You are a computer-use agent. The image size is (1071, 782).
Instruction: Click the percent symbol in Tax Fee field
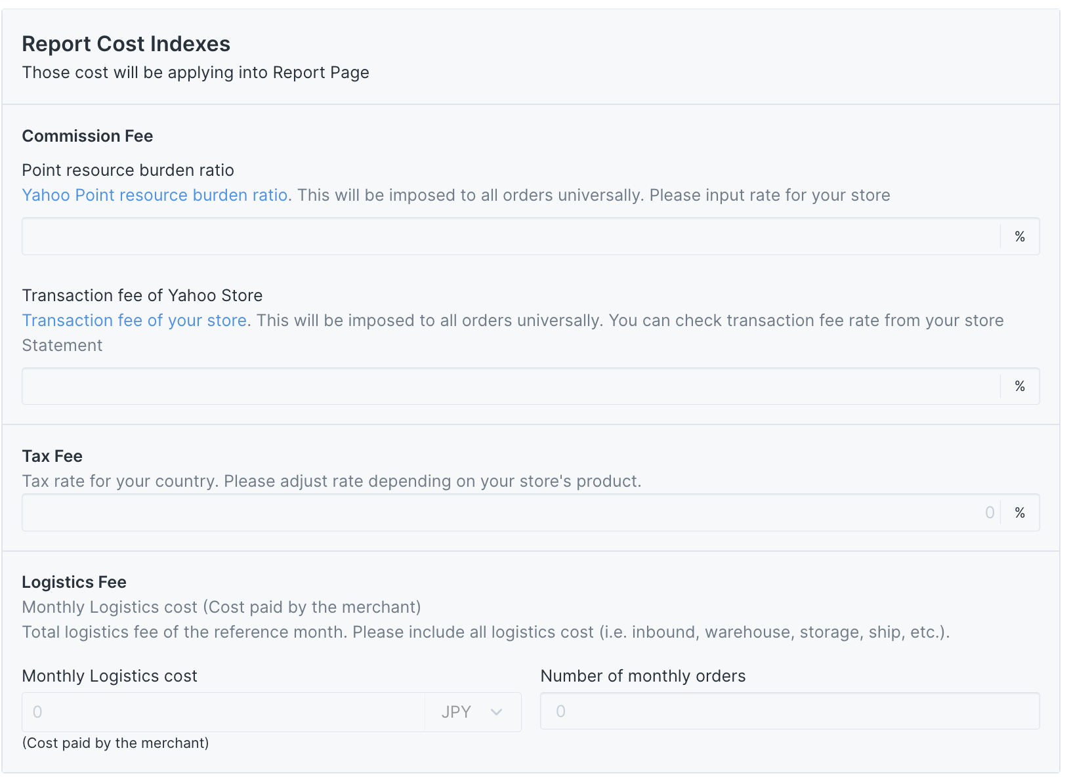click(1020, 513)
